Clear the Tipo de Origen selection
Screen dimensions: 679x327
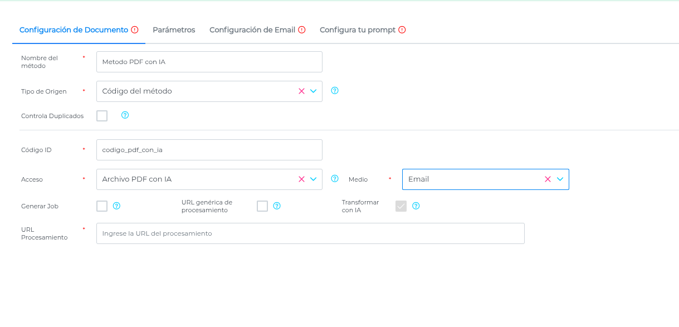pyautogui.click(x=301, y=91)
